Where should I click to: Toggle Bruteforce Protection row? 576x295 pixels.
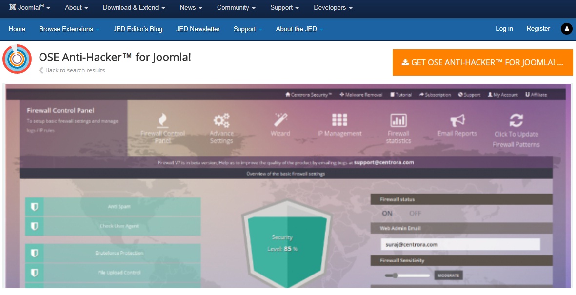point(113,253)
